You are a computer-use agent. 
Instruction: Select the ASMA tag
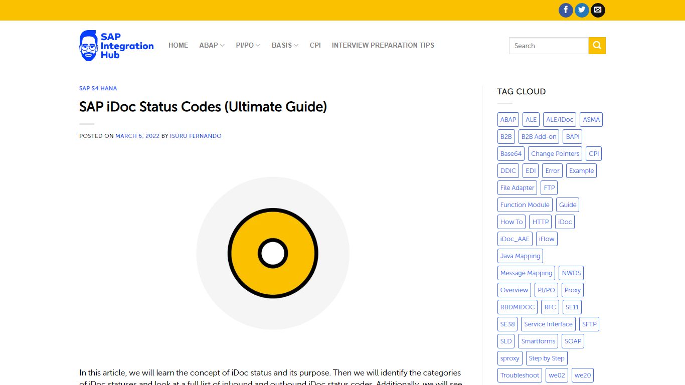pos(591,120)
